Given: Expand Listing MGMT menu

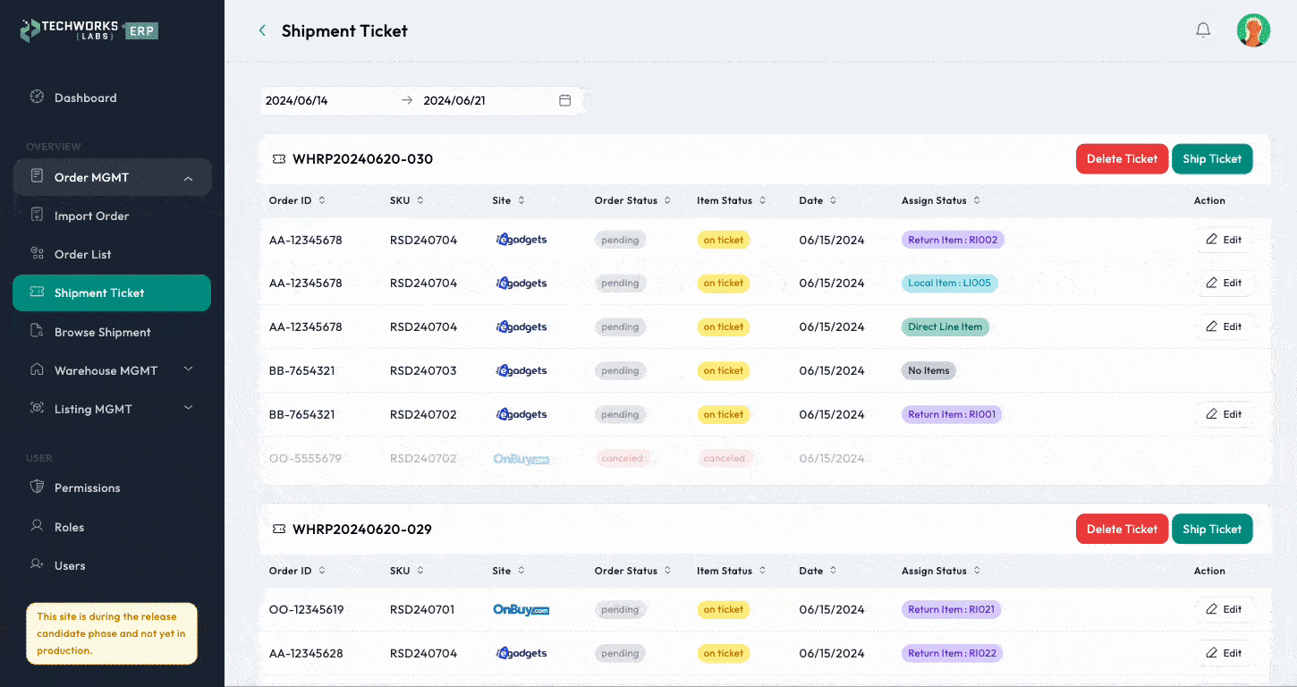Looking at the screenshot, I should [x=112, y=409].
